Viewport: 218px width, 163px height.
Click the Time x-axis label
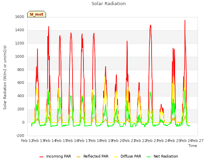click(193, 146)
